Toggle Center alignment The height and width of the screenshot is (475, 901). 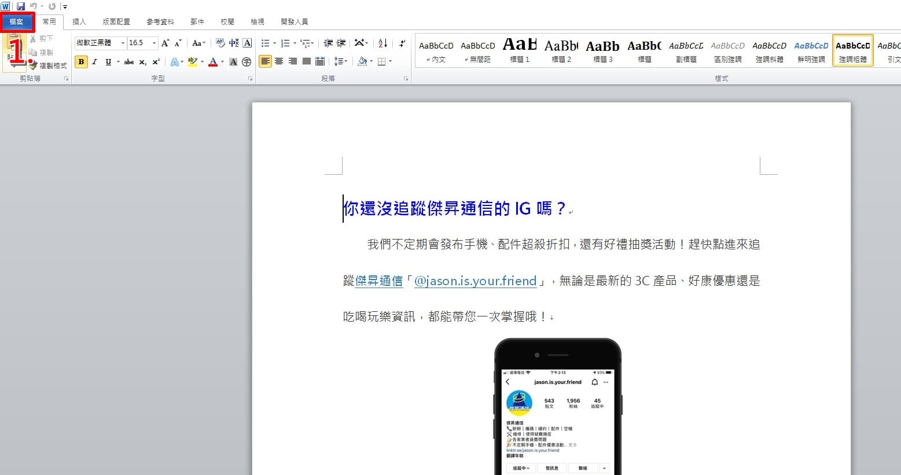279,61
